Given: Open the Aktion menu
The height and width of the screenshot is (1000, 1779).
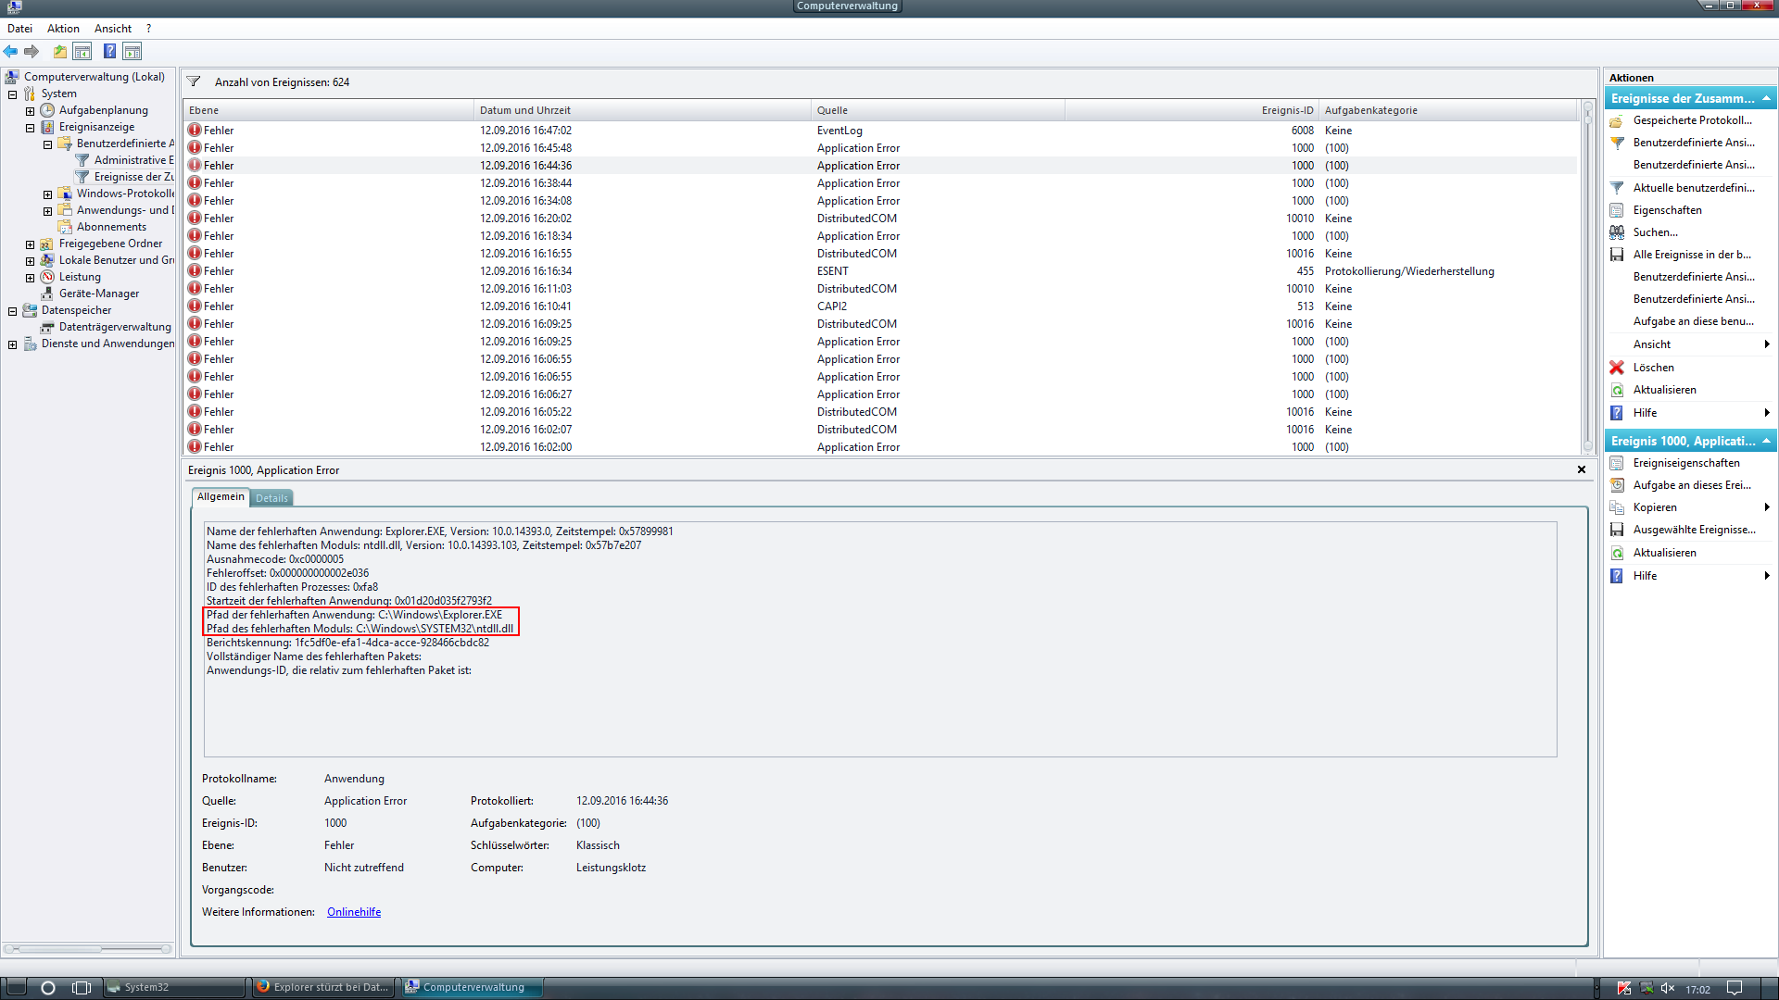Looking at the screenshot, I should [x=63, y=29].
